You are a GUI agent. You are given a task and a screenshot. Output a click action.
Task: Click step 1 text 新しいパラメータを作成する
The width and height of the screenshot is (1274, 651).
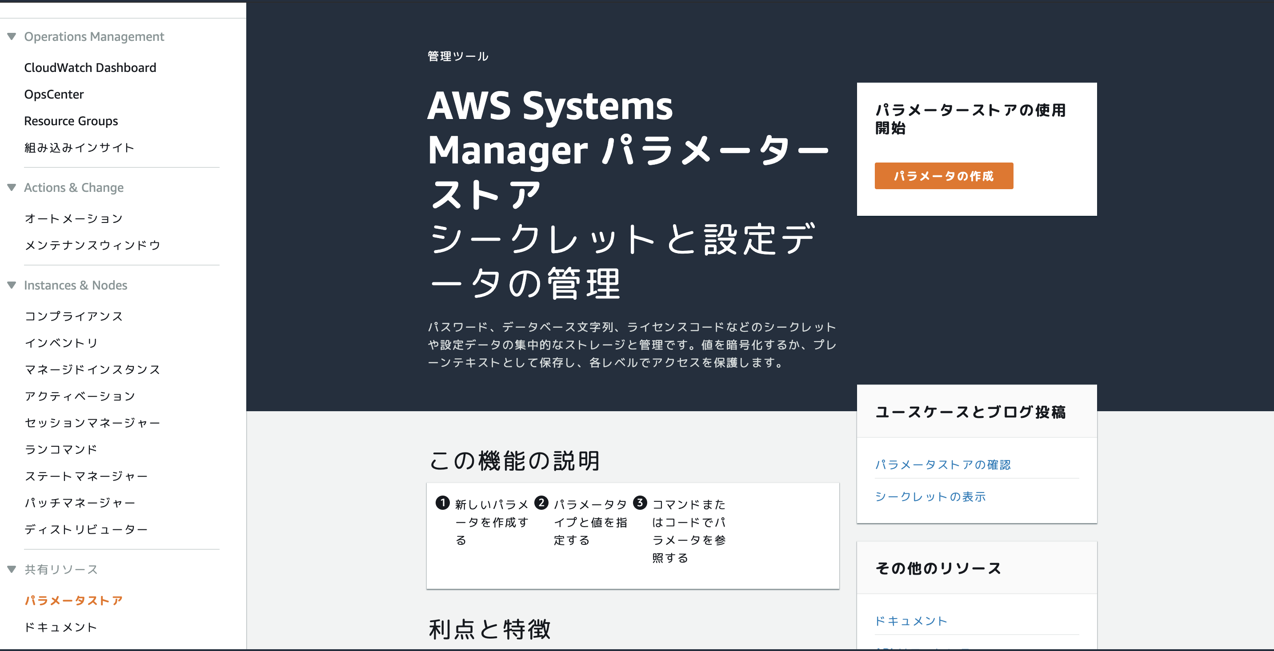click(492, 522)
